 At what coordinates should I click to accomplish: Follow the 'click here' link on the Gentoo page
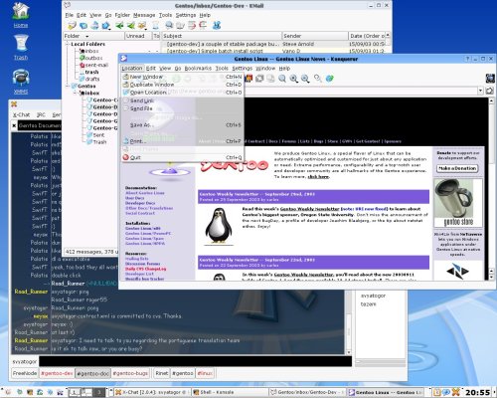[x=318, y=177]
